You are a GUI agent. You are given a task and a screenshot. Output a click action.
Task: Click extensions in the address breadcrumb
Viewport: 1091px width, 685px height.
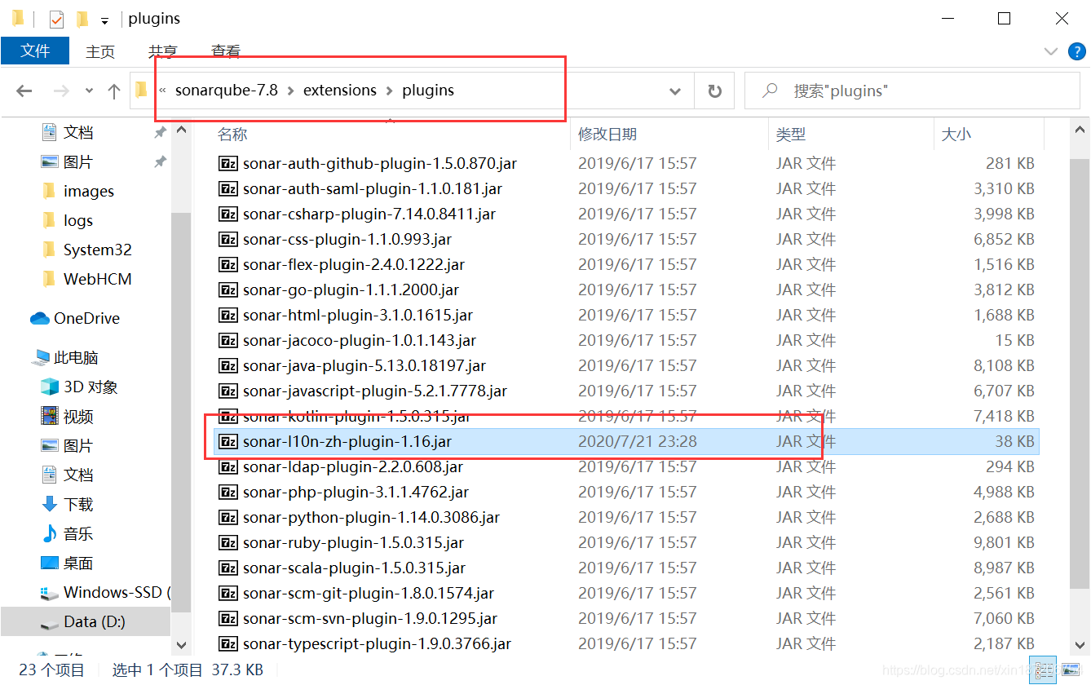340,91
